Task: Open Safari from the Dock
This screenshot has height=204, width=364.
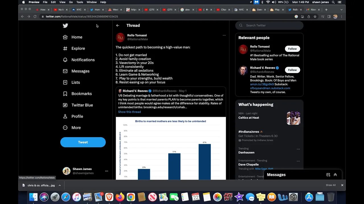Action: pyautogui.click(x=66, y=197)
